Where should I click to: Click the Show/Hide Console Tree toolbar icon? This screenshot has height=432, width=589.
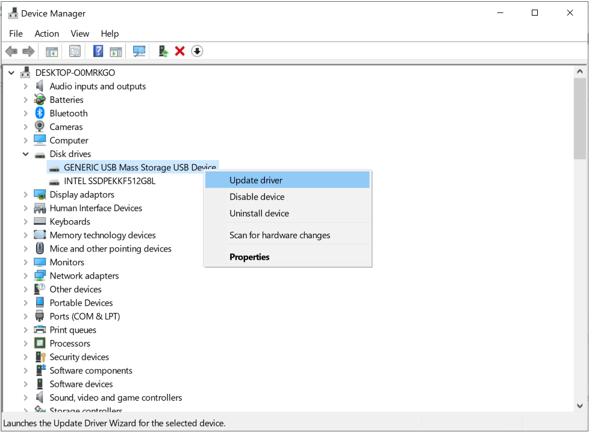click(52, 52)
